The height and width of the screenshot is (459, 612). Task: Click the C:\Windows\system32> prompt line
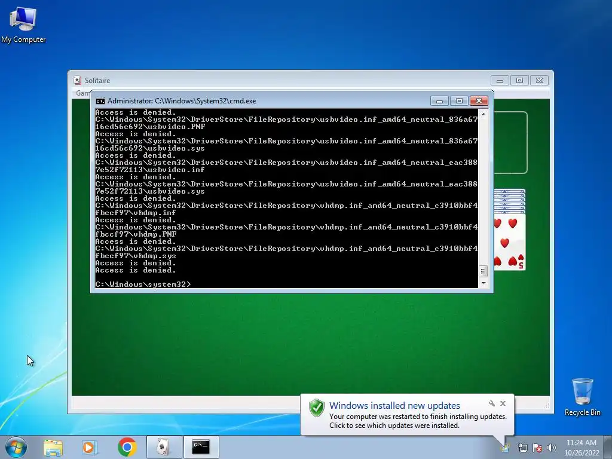tap(143, 284)
